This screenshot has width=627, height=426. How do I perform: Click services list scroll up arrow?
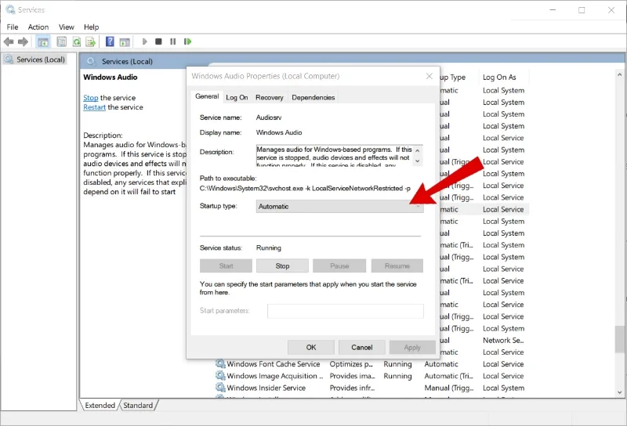coord(619,74)
